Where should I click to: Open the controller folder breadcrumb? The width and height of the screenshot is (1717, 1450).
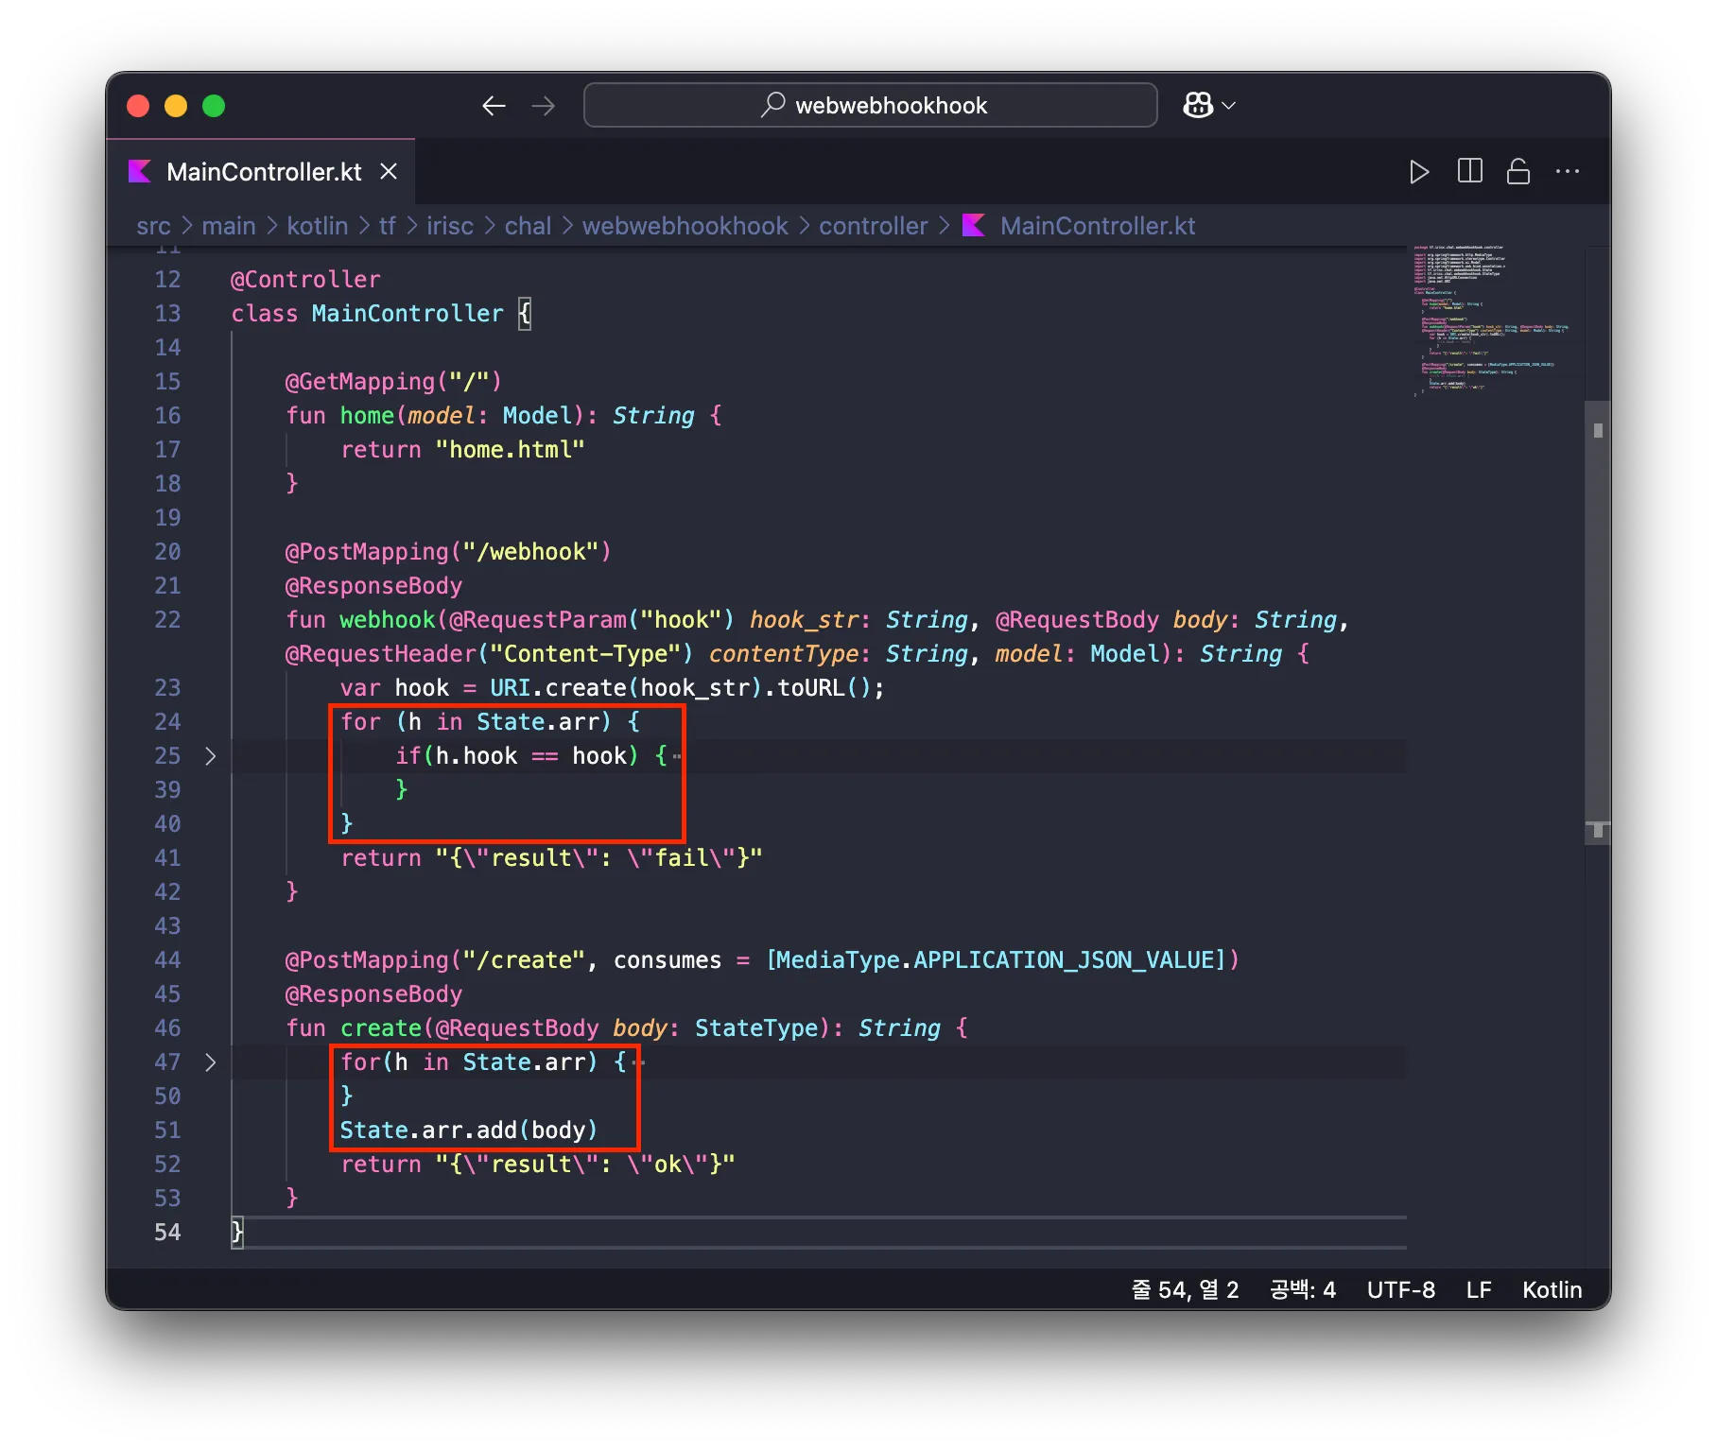(x=873, y=226)
